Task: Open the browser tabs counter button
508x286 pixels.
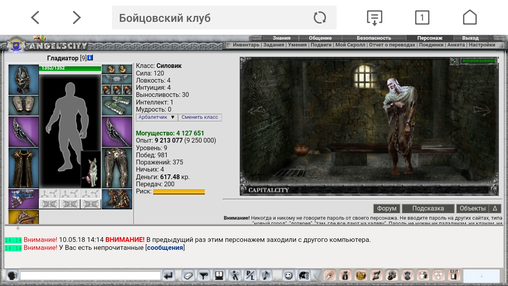Action: coord(422,17)
